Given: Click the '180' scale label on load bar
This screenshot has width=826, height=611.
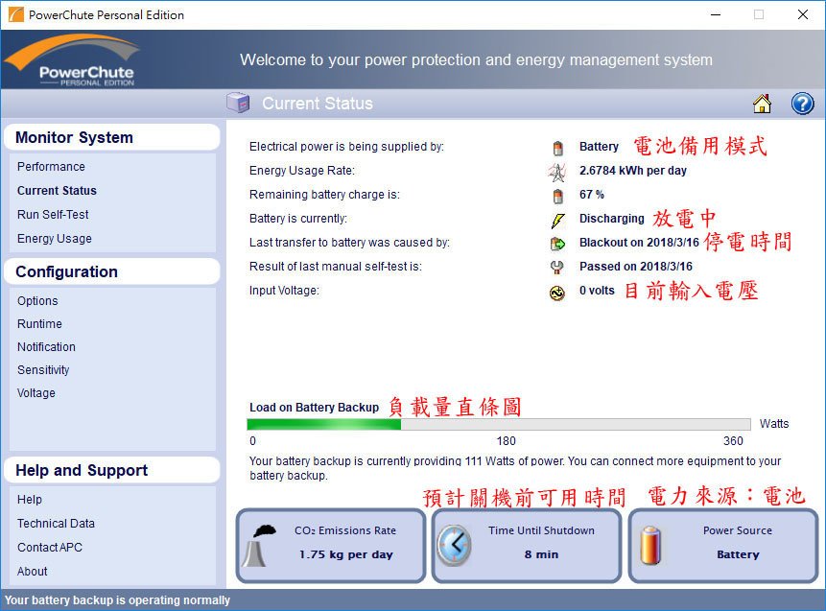Looking at the screenshot, I should pyautogui.click(x=506, y=441).
